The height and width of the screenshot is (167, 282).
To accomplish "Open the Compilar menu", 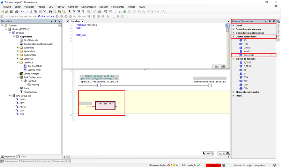I will (x=73, y=7).
